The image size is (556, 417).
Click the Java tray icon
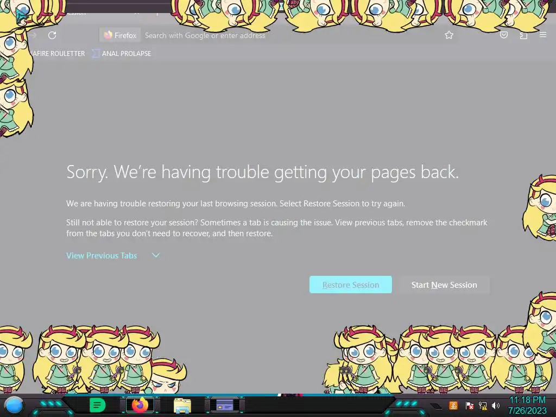453,405
